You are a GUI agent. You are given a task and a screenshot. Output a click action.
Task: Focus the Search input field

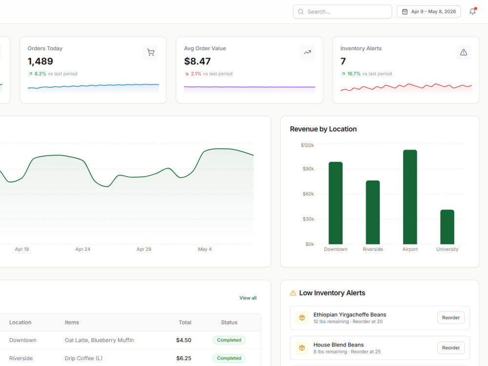click(x=343, y=12)
